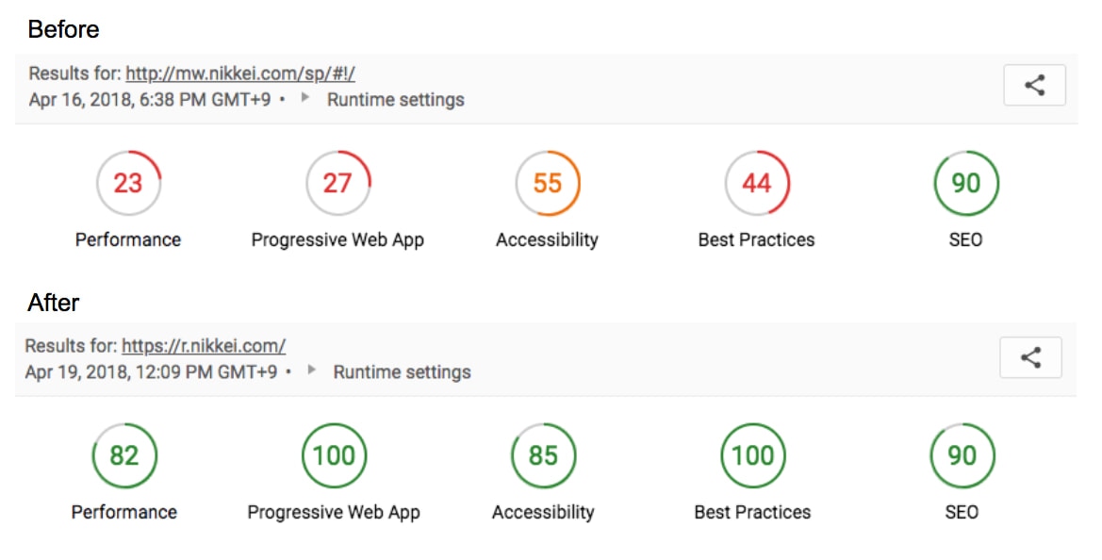1102x560 pixels.
Task: Click SEO score gauge in After report
Action: 962,455
